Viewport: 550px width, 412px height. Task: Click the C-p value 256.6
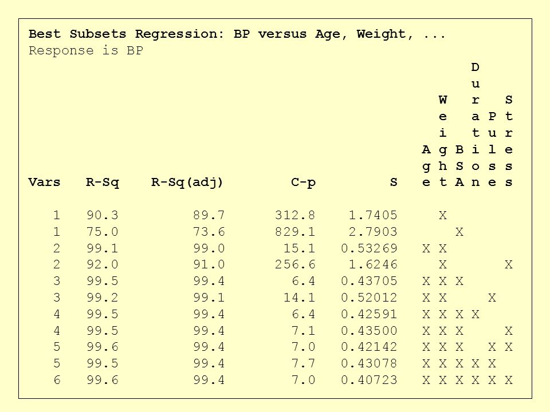pyautogui.click(x=295, y=264)
